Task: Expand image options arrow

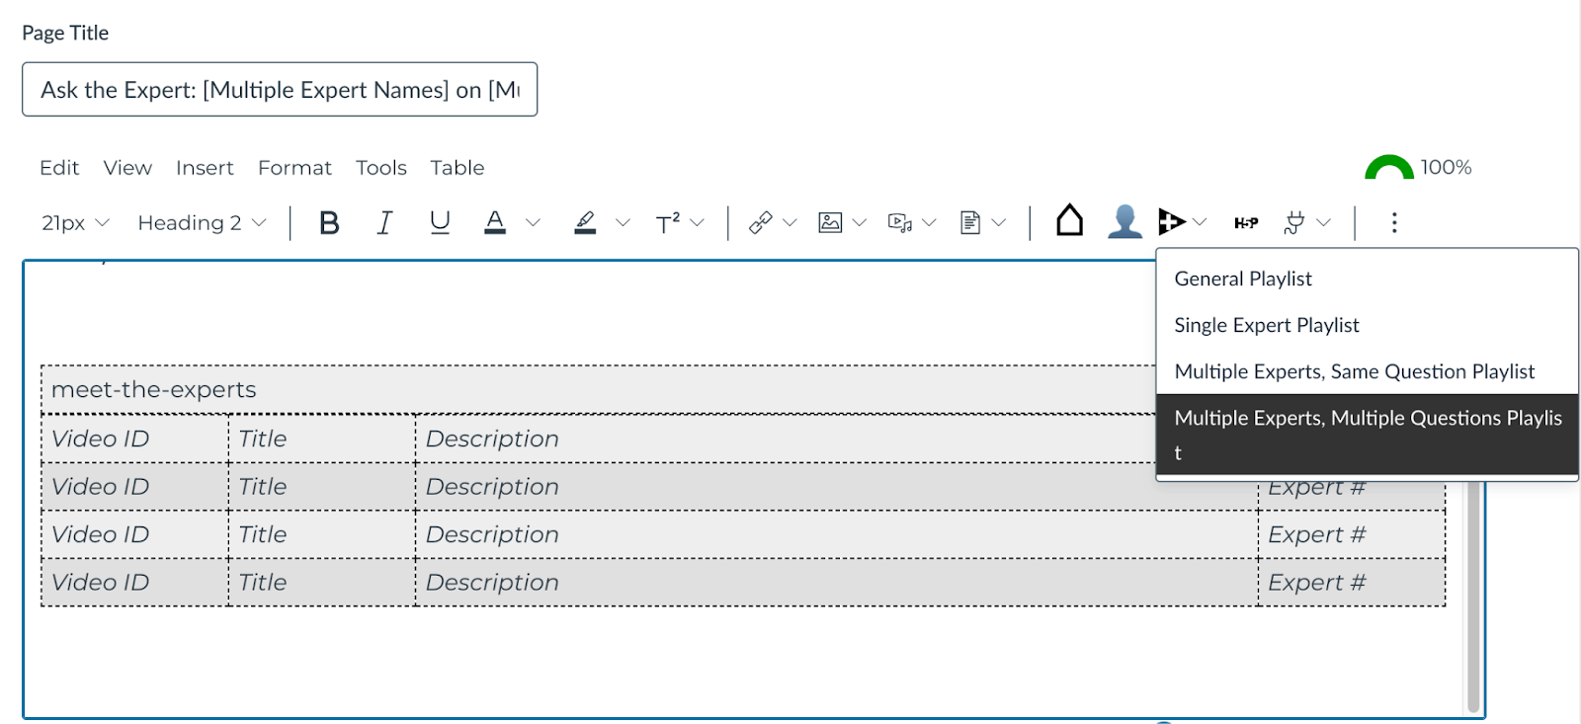Action: [859, 223]
